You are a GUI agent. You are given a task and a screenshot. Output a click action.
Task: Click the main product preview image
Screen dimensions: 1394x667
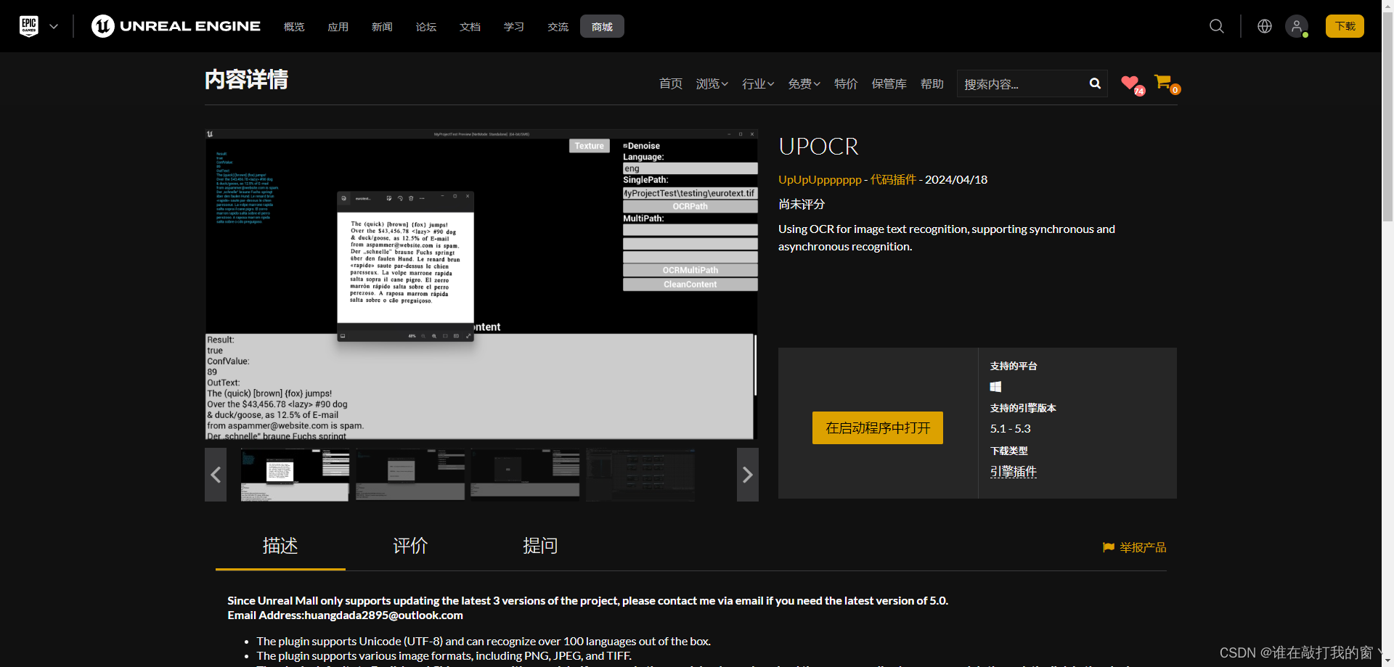481,285
